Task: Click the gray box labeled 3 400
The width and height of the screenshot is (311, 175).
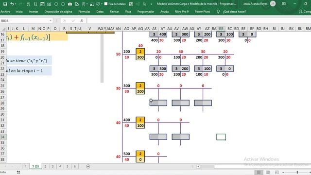Action: [x=158, y=35]
